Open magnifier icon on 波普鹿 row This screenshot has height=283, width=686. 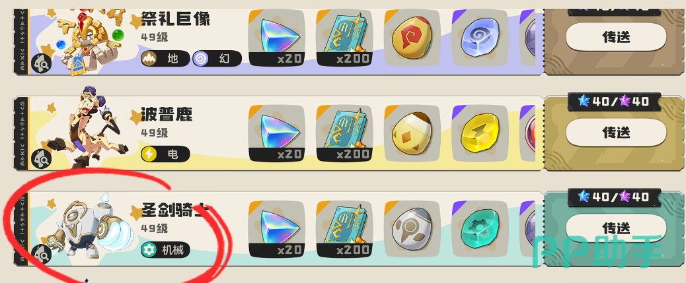(x=42, y=158)
